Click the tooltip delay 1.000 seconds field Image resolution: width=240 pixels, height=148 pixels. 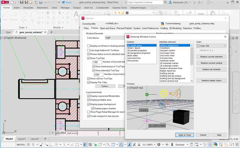point(97,62)
